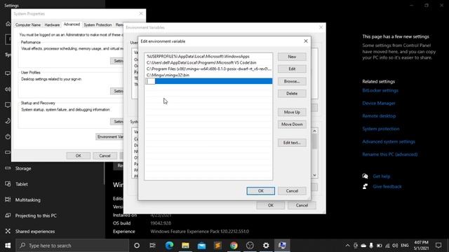Click the Edit text... button
This screenshot has height=252, width=449.
(292, 143)
